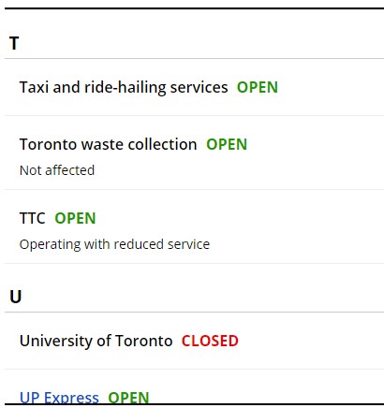Click divider between Taxi and Toronto waste rows
Screen dimensions: 384x408
pyautogui.click(x=194, y=115)
